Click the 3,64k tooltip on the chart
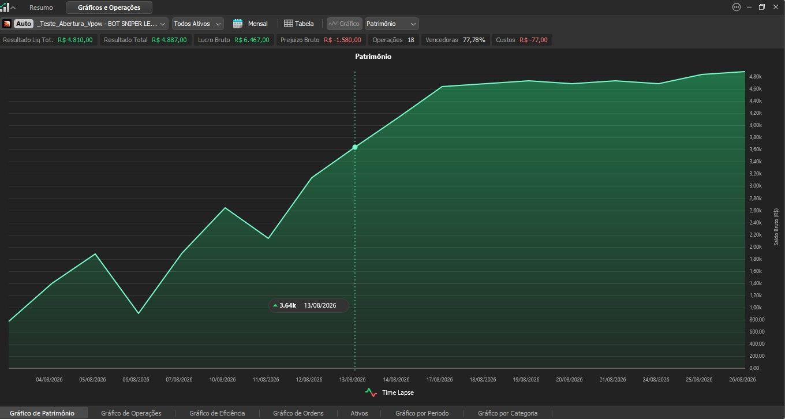The height and width of the screenshot is (419, 785). (x=309, y=305)
